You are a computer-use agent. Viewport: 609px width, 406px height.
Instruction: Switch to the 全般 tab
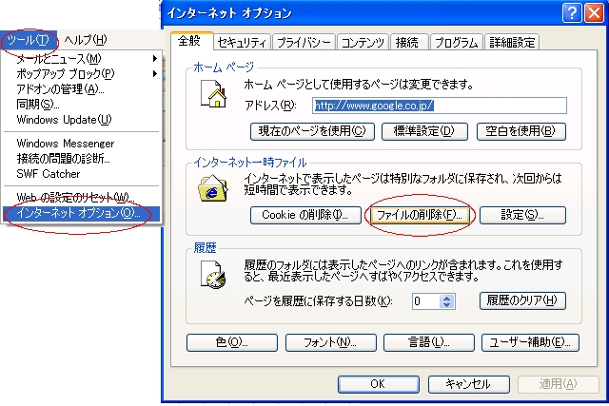tap(192, 41)
